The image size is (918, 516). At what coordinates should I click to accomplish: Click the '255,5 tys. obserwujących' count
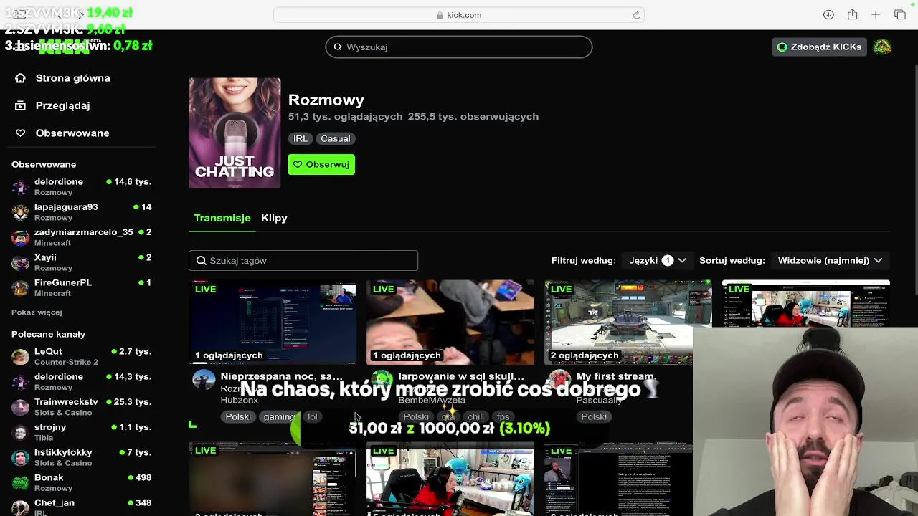point(473,117)
